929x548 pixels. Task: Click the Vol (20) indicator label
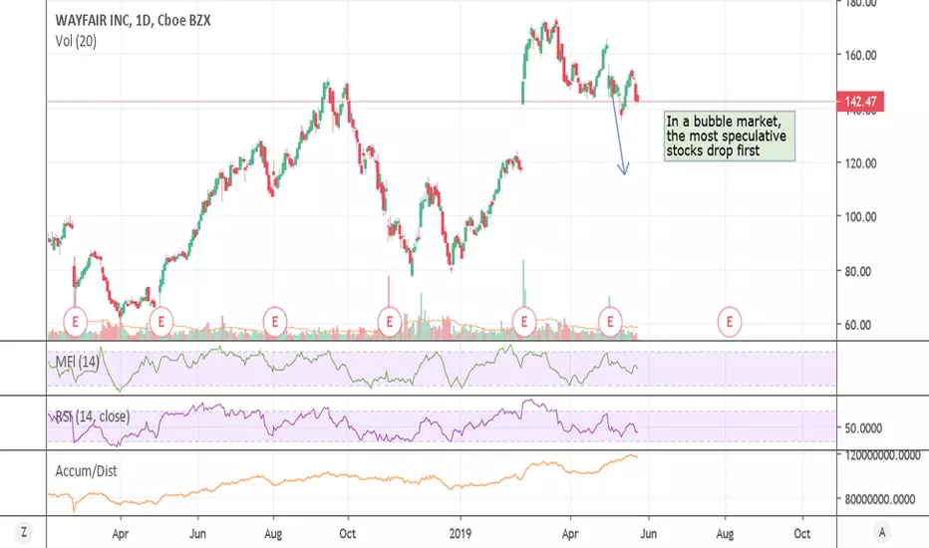tap(76, 41)
